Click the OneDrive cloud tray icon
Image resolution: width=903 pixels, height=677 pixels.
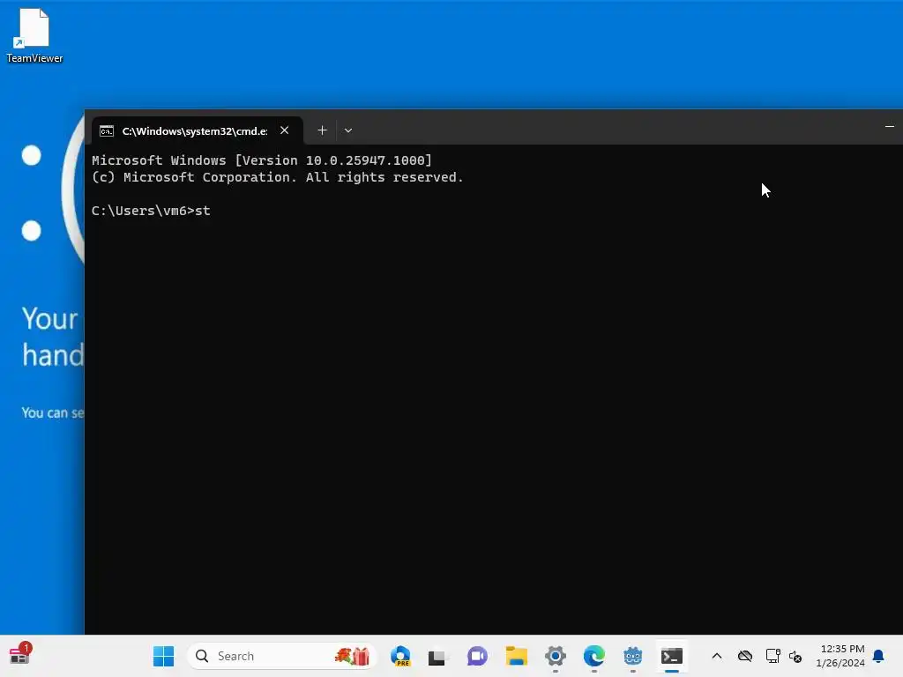click(745, 656)
